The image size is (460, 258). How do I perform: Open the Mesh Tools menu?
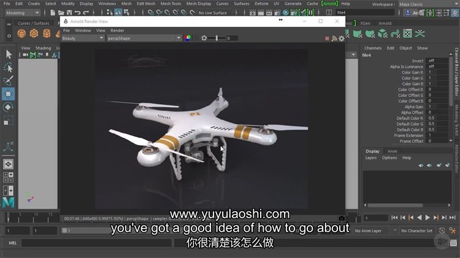(171, 4)
